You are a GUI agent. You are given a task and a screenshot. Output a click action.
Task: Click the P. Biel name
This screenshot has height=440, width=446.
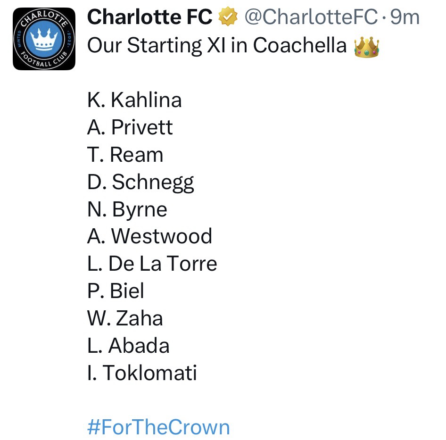pos(116,291)
